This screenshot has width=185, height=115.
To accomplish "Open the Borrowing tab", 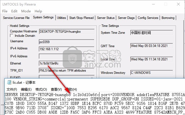I will point(168,18).
